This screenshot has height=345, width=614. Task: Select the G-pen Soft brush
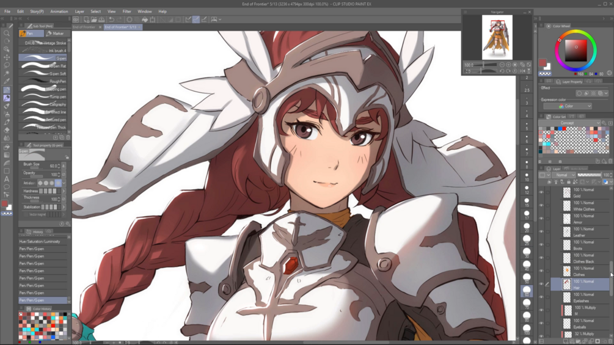pyautogui.click(x=43, y=73)
